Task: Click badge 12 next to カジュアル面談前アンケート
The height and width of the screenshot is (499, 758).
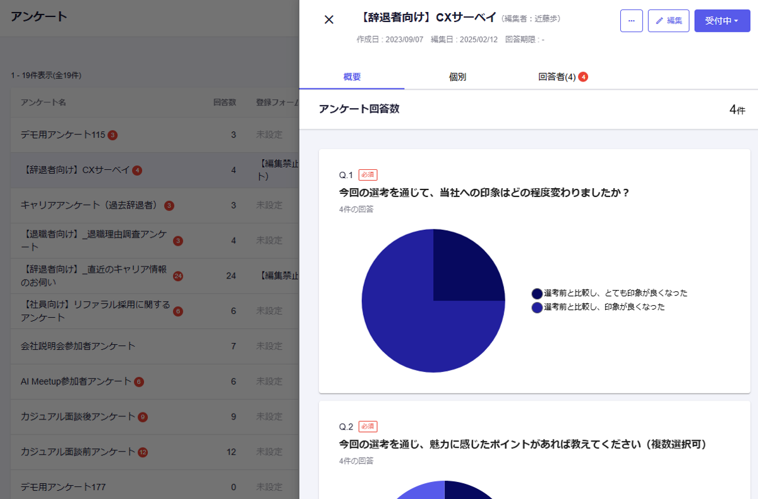Action: (143, 452)
